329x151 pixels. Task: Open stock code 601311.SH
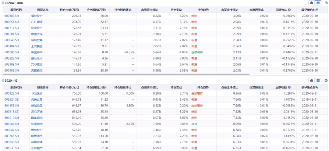pyautogui.click(x=12, y=28)
